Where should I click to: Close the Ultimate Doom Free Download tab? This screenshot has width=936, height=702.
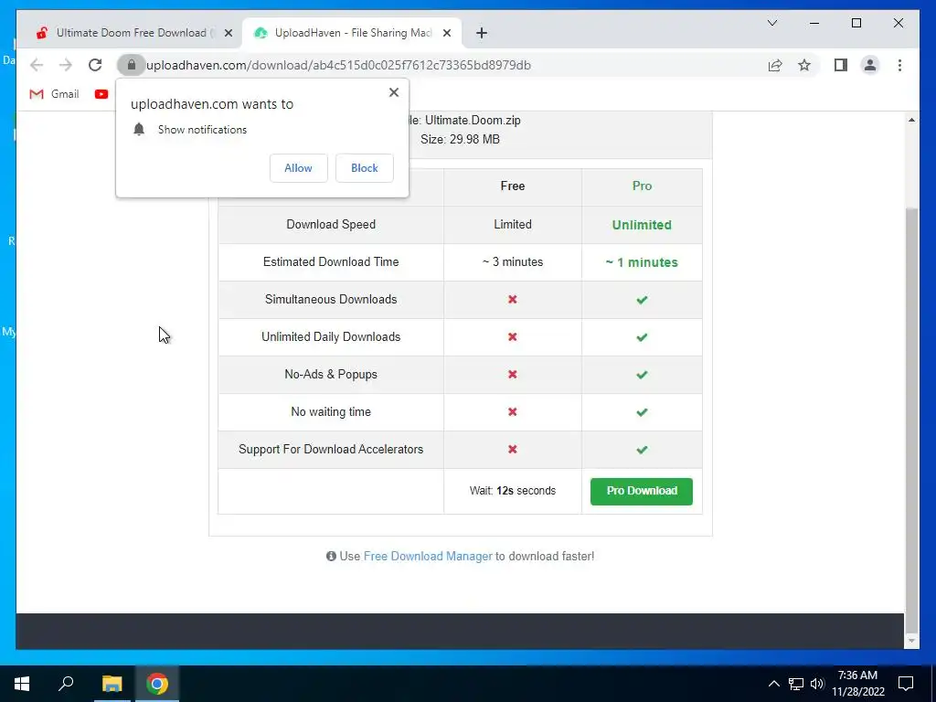click(228, 33)
